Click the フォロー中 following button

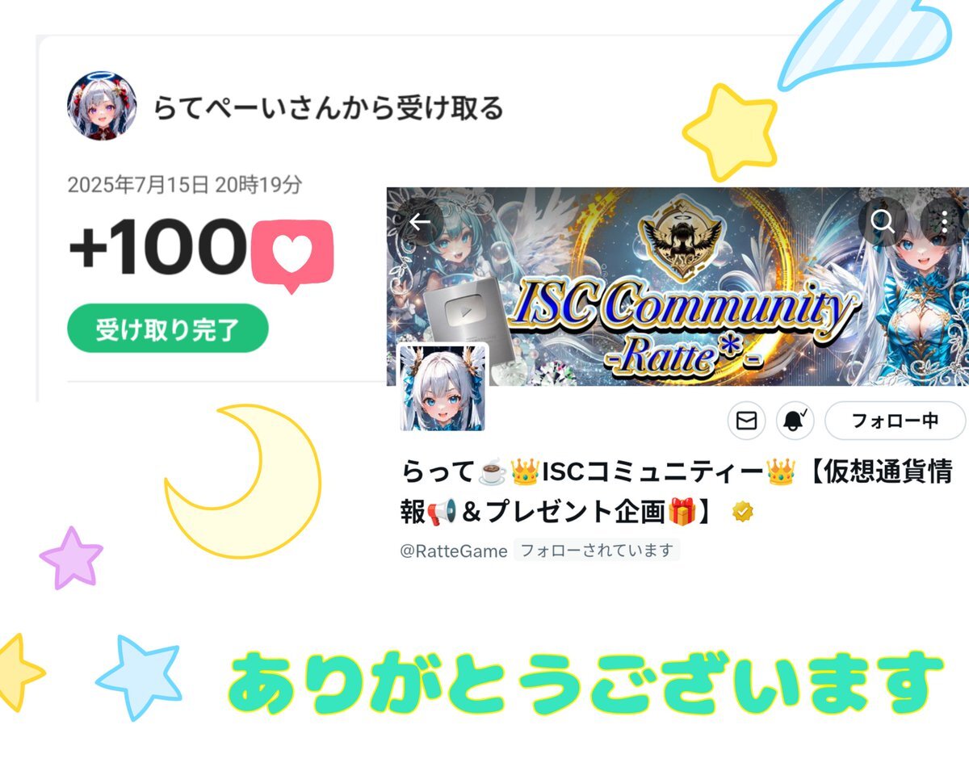click(x=895, y=421)
